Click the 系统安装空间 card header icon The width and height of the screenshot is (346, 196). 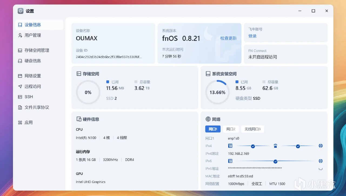[x=208, y=74]
